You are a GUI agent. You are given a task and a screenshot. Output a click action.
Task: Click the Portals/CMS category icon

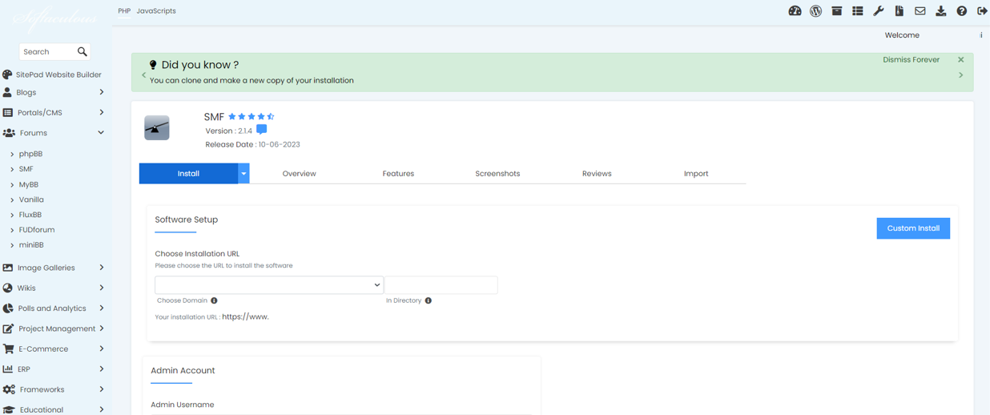7,113
